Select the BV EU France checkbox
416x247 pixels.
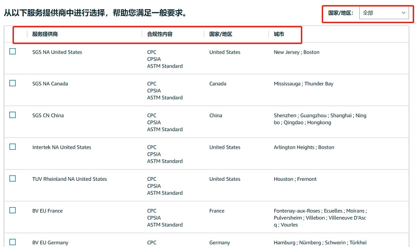coord(13,210)
